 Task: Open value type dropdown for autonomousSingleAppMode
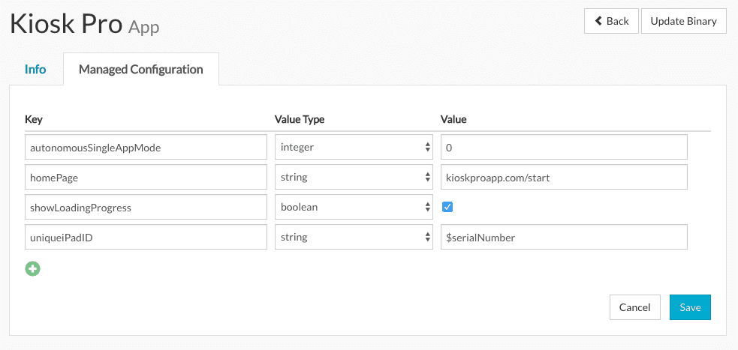click(x=354, y=147)
